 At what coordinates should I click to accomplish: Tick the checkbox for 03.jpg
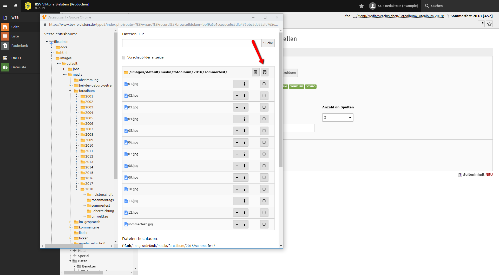pyautogui.click(x=264, y=107)
